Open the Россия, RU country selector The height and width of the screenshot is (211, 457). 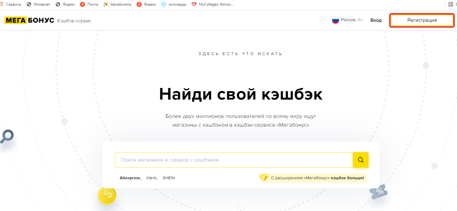[x=347, y=20]
